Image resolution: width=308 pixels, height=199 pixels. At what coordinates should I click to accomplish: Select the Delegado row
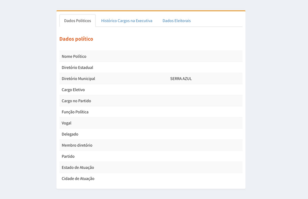[x=151, y=134]
